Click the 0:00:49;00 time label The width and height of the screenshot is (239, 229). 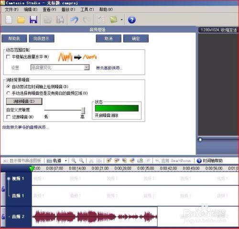pyautogui.click(x=191, y=168)
